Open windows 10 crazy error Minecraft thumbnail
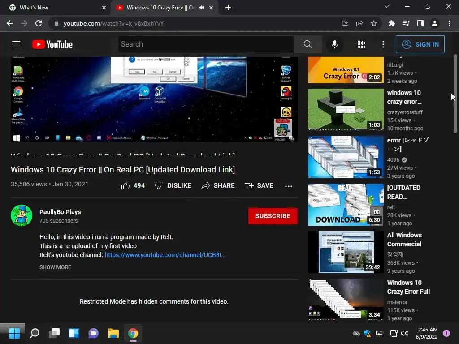This screenshot has height=344, width=459. click(346, 109)
